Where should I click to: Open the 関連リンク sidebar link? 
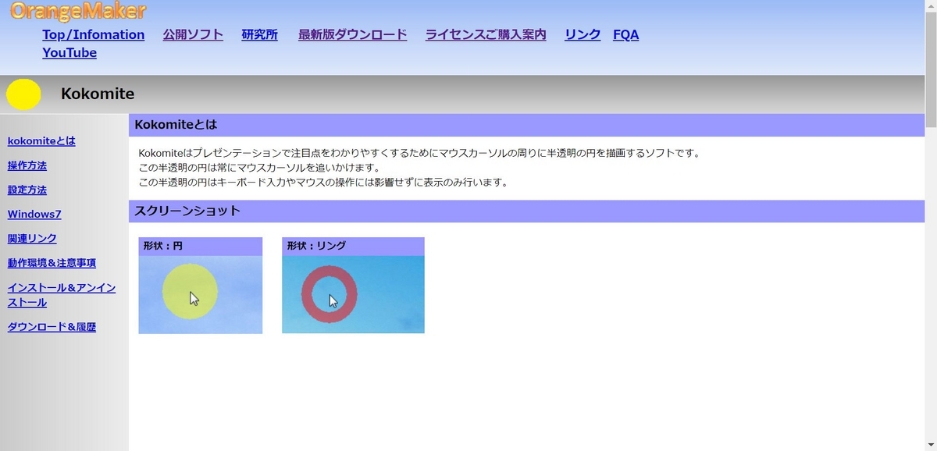pyautogui.click(x=32, y=238)
